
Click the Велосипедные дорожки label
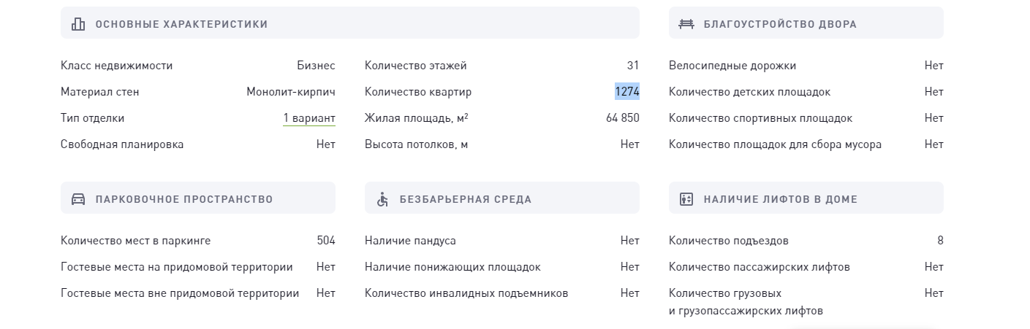point(732,66)
